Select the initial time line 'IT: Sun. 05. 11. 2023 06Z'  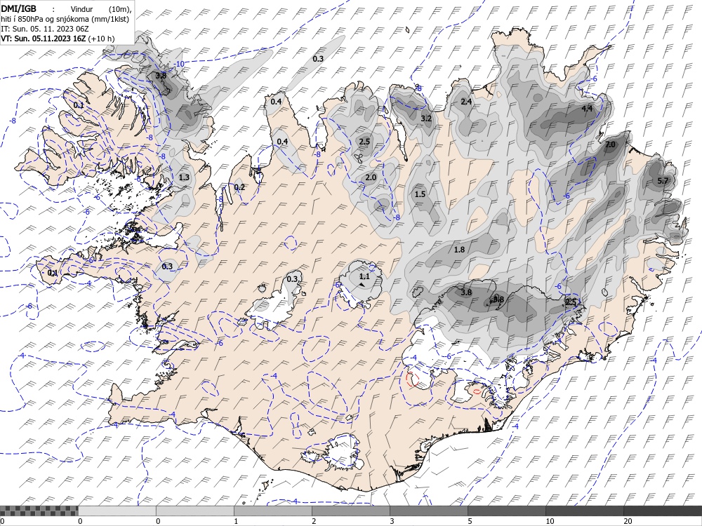point(45,29)
